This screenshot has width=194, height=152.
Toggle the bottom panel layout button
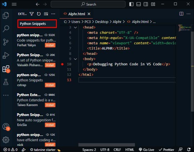(138, 4)
